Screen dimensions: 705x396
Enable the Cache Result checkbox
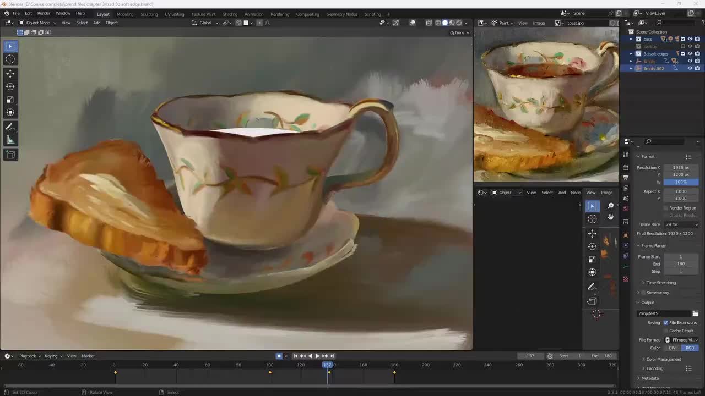666,331
